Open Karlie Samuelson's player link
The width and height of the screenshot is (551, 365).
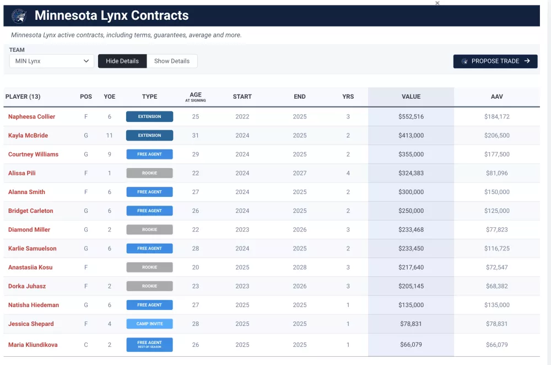pyautogui.click(x=33, y=249)
